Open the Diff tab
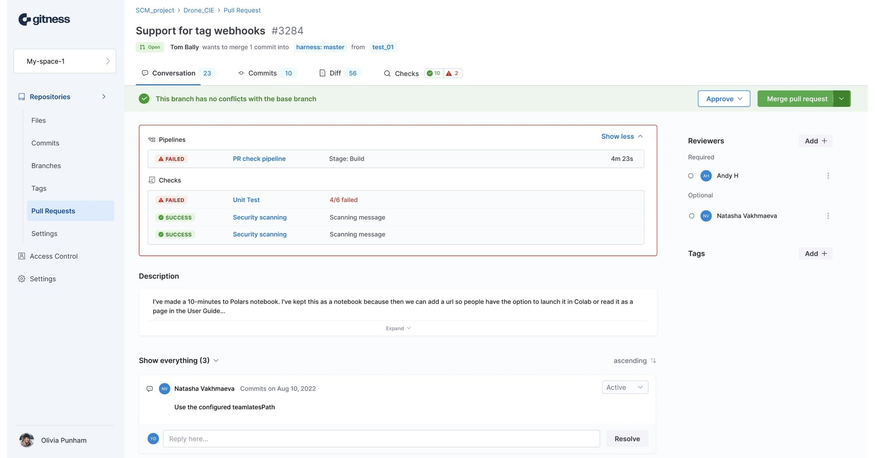Screen dimensions: 875x458 [x=335, y=73]
